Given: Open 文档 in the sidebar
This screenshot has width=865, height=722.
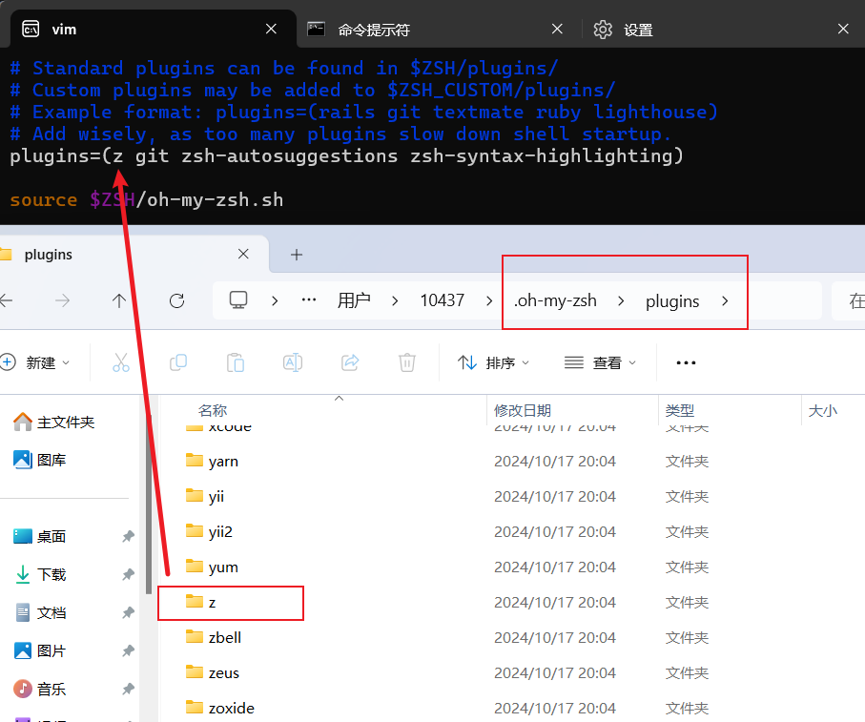Looking at the screenshot, I should pyautogui.click(x=40, y=612).
